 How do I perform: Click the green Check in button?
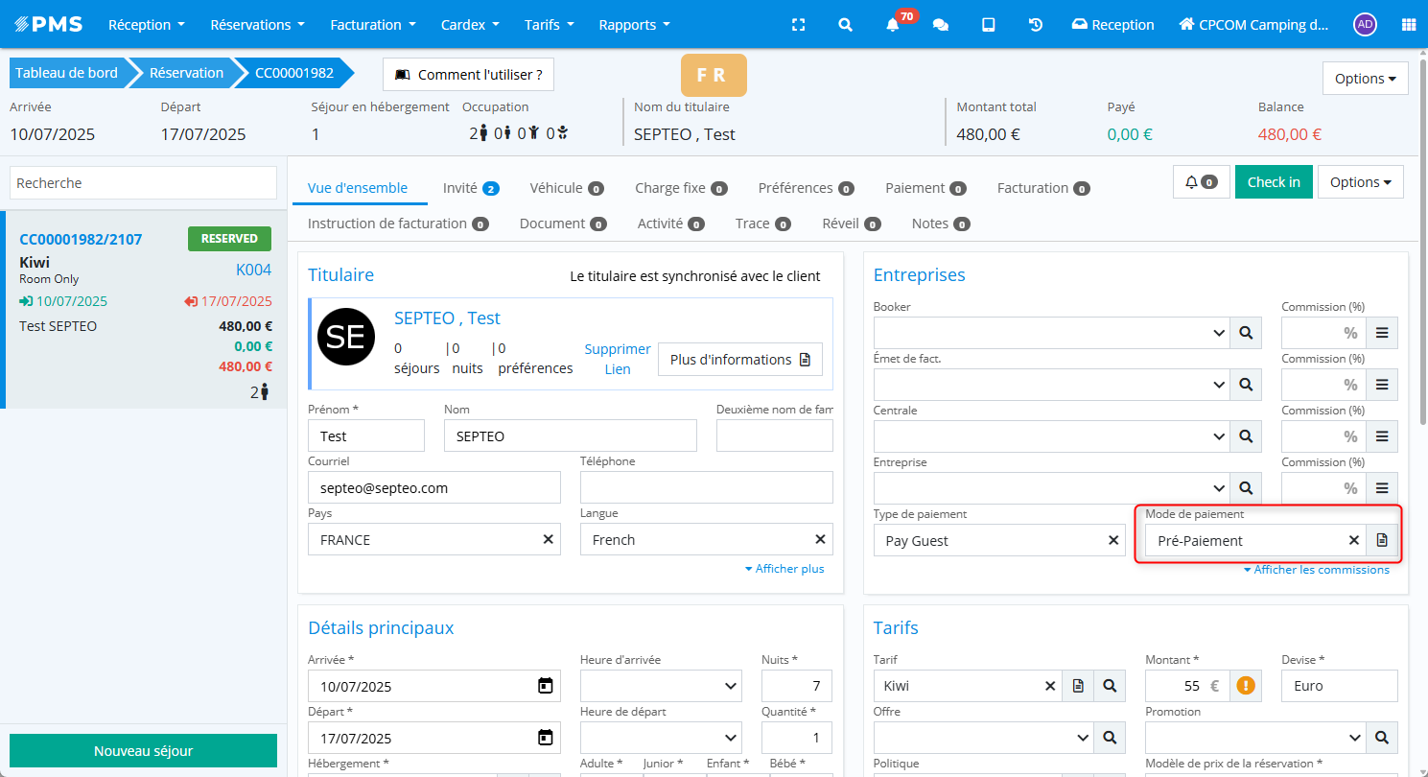click(1273, 182)
